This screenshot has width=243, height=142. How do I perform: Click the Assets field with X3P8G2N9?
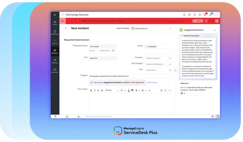tap(158, 47)
